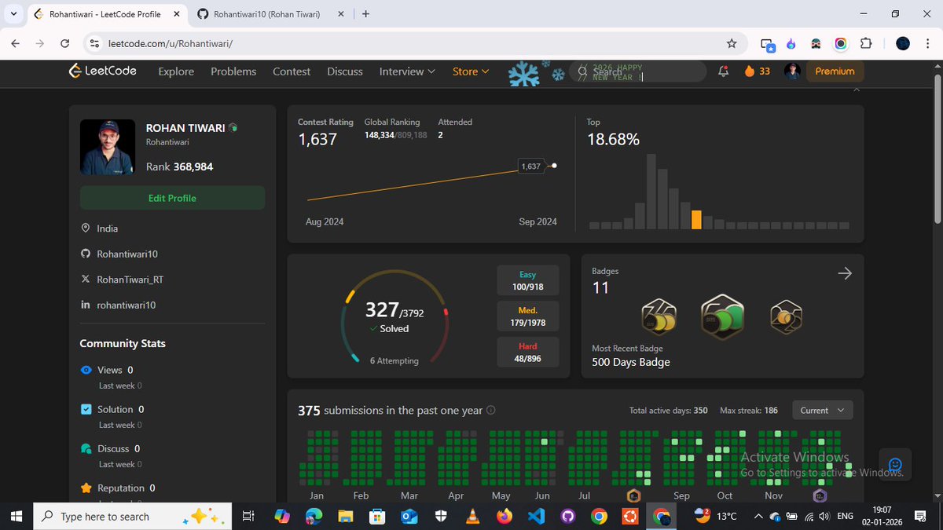Click the bookmark star in address bar
The height and width of the screenshot is (530, 943).
(x=732, y=43)
